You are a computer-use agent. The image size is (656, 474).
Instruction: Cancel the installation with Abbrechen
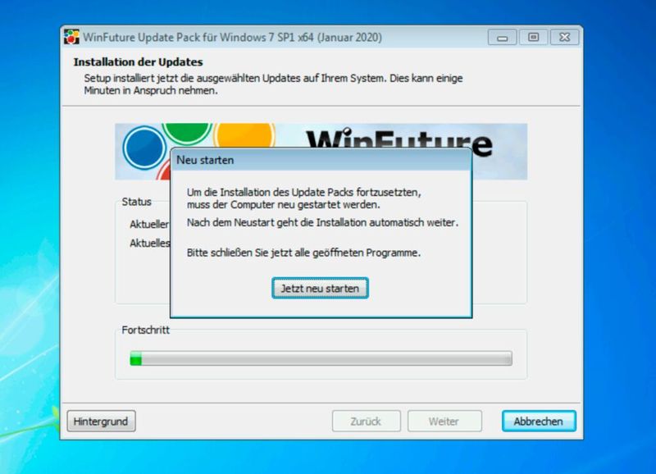538,421
